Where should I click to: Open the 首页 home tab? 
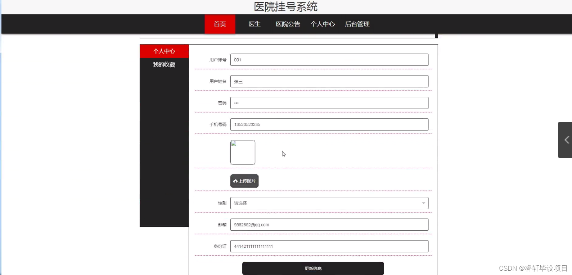[x=220, y=24]
